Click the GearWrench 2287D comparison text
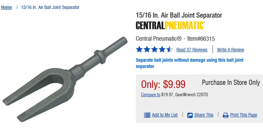 coord(191,94)
